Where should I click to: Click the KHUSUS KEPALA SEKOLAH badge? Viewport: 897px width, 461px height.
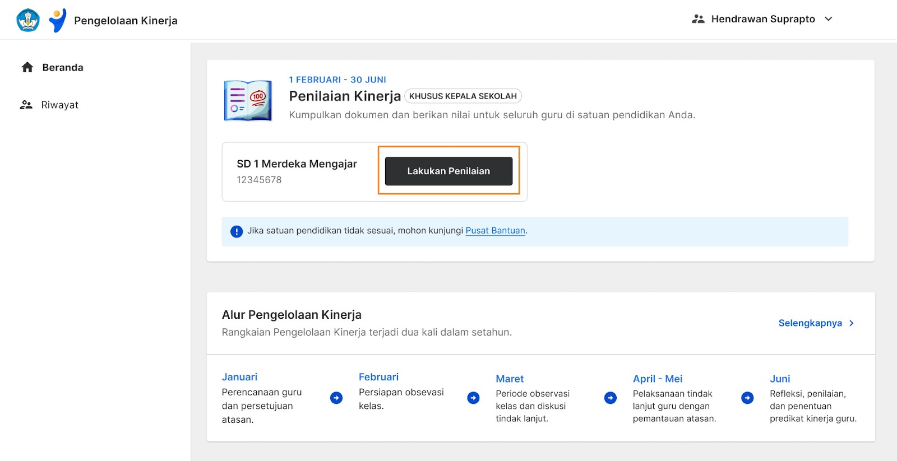pyautogui.click(x=463, y=96)
